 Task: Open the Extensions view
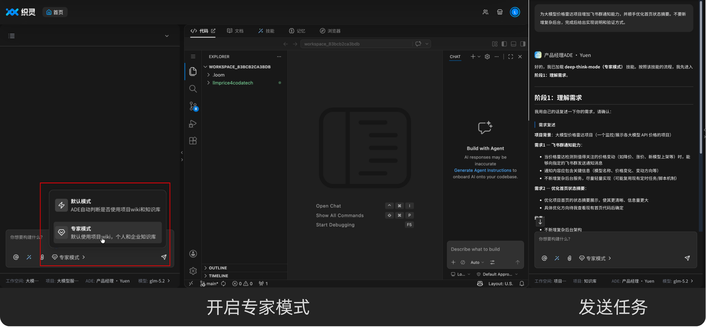pos(193,141)
